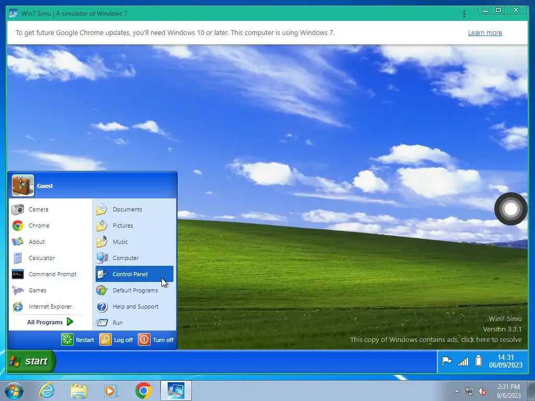Click the 2:31 PM system clock
Viewport: 535px width, 401px height.
[x=509, y=391]
